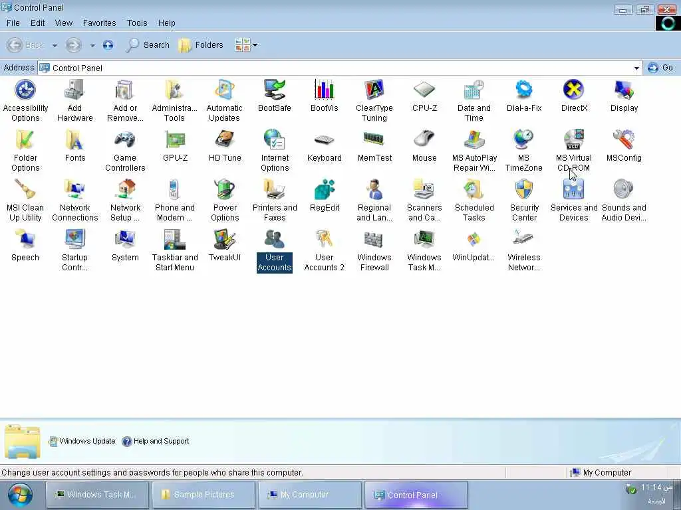Open the User Accounts 2 keys icon
The height and width of the screenshot is (510, 681).
tap(325, 239)
